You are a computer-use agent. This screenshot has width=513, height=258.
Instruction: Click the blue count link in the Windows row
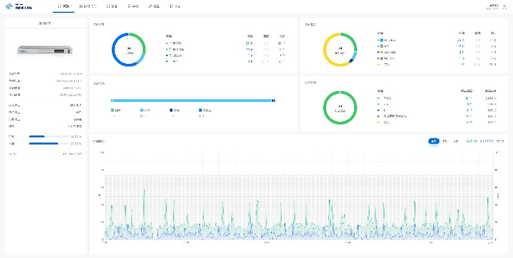coord(461,39)
